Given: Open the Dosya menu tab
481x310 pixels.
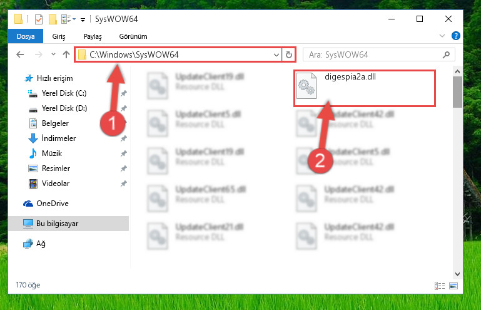Looking at the screenshot, I should pos(26,36).
